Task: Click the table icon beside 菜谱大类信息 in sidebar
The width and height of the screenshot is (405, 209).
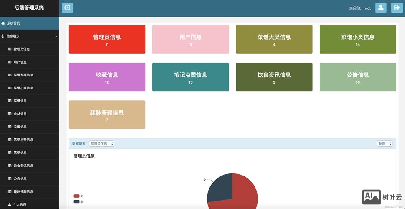Action: tap(10, 75)
